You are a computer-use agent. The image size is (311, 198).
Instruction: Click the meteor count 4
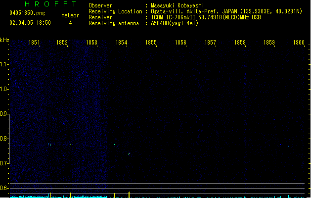point(70,23)
